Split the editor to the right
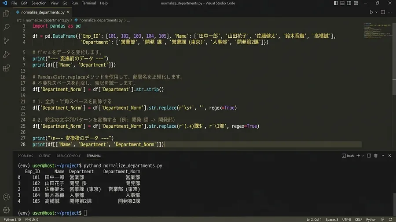 [x=383, y=12]
